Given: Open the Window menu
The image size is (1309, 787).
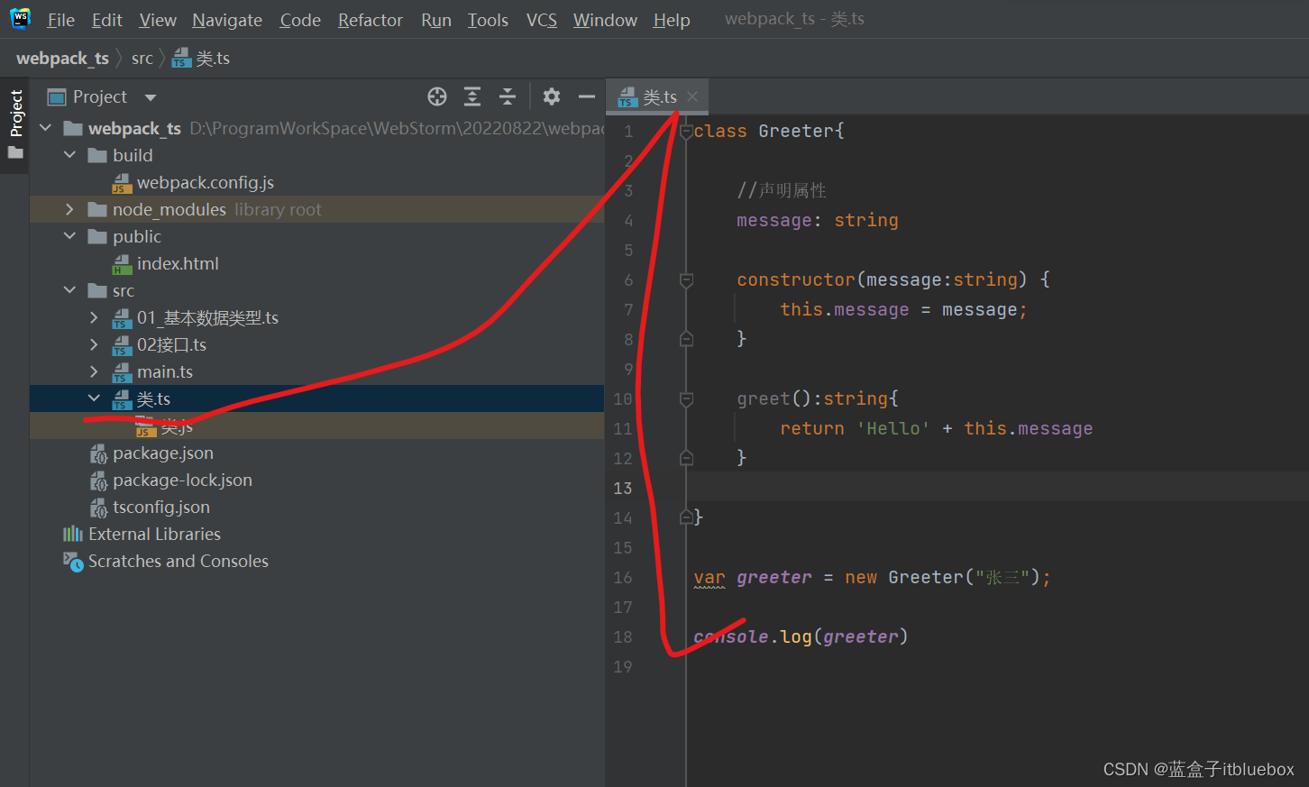Looking at the screenshot, I should [x=605, y=20].
